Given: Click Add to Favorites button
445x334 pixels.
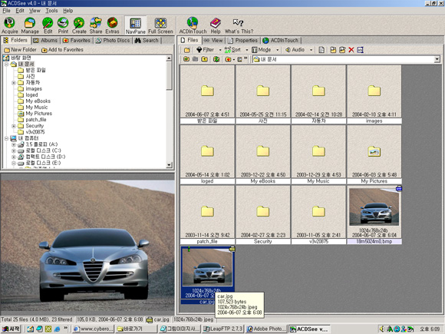Looking at the screenshot, I should click(62, 50).
